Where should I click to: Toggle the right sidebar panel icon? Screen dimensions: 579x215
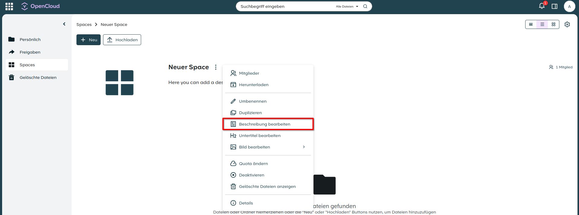click(555, 6)
